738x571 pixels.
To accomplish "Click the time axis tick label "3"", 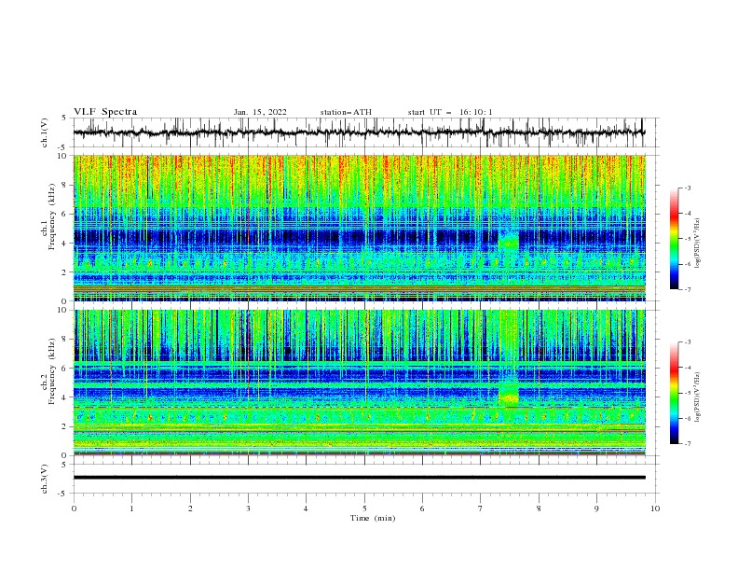I will 248,508.
